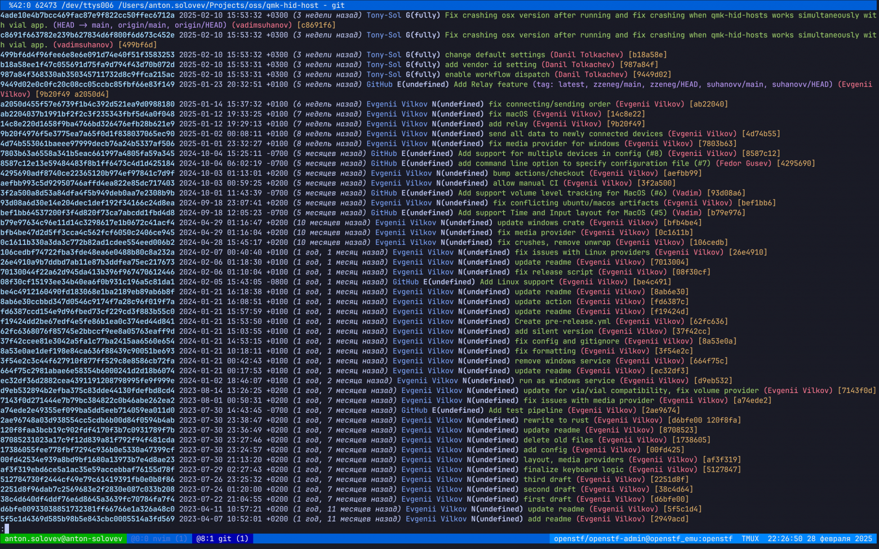Click the openstf-admin@openstf_emu status text
879x549 pixels.
[x=642, y=539]
